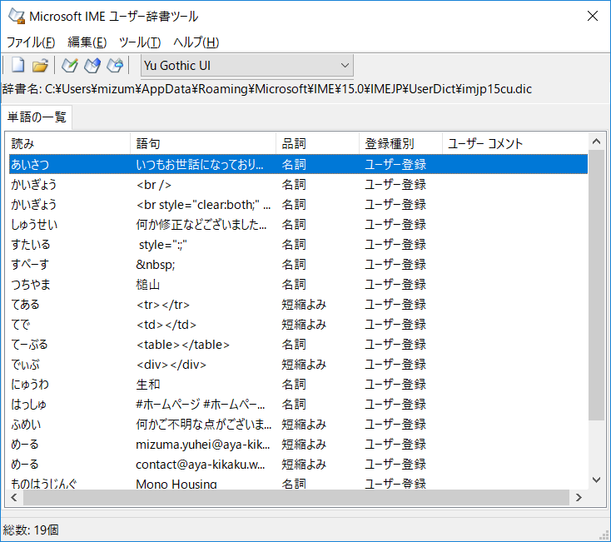Open the ヘルプ(H) menu
The width and height of the screenshot is (611, 542).
click(x=196, y=42)
